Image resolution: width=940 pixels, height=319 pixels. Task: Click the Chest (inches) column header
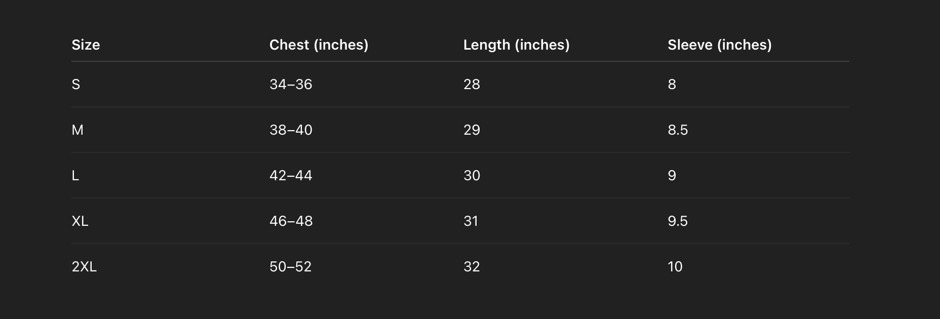pyautogui.click(x=319, y=45)
